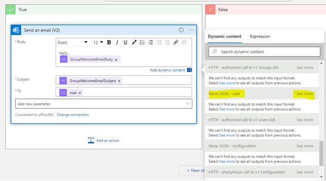This screenshot has height=181, width=326.
Task: Click the mail expression token
Action: point(71,93)
